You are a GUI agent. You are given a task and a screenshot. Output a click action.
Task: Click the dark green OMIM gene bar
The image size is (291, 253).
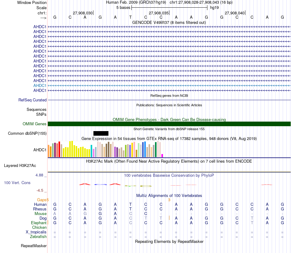(x=169, y=124)
